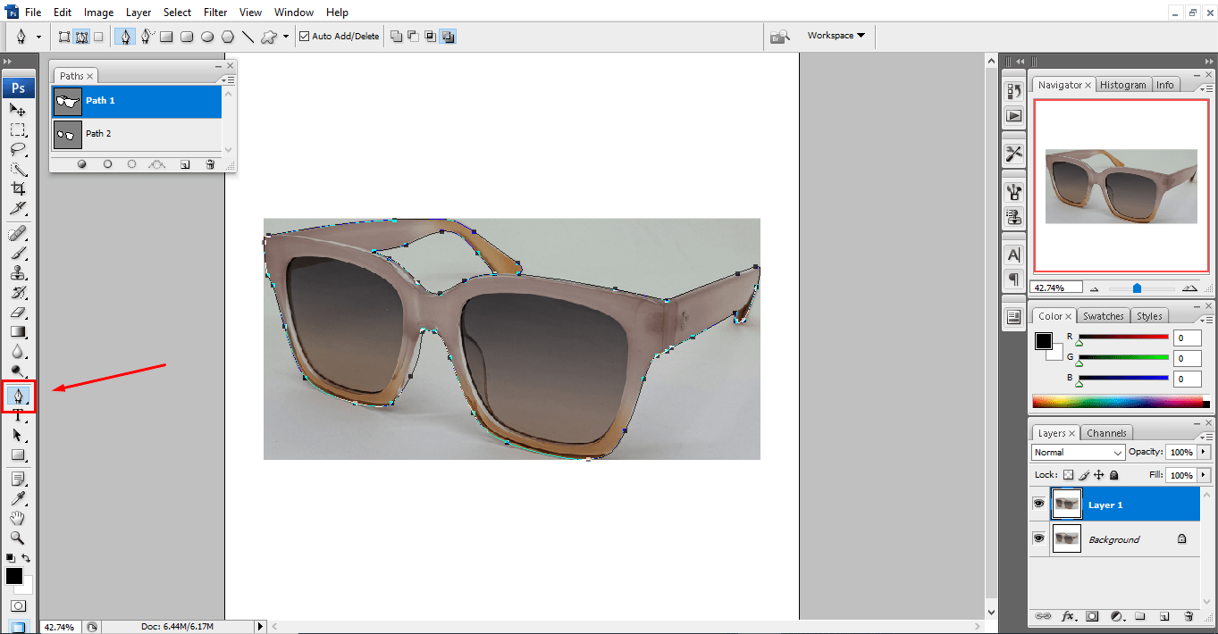This screenshot has height=634, width=1218.
Task: Select the Pen tool in the toolbox
Action: pos(19,396)
